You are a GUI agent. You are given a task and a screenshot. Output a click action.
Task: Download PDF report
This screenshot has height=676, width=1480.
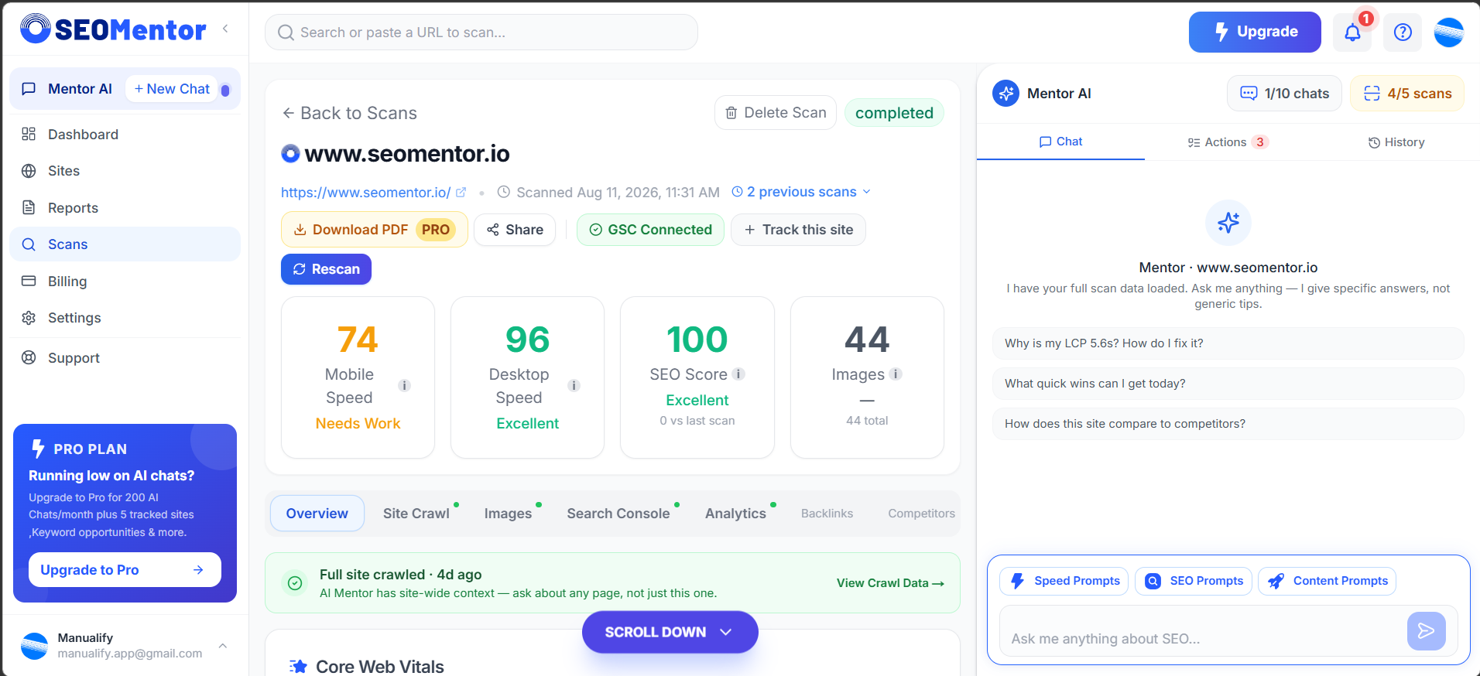pyautogui.click(x=375, y=230)
